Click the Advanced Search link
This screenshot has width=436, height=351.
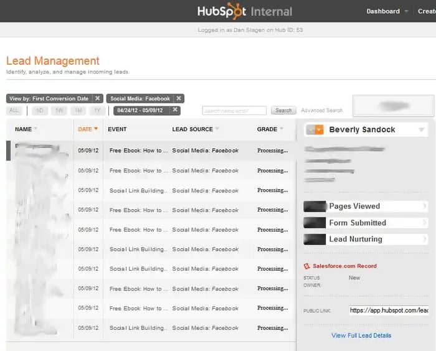321,111
